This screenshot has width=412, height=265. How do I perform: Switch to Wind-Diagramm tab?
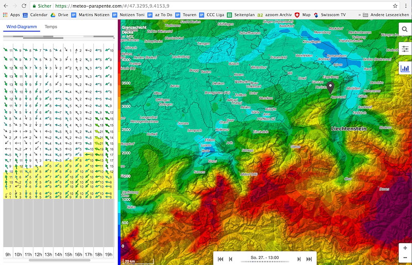click(22, 27)
